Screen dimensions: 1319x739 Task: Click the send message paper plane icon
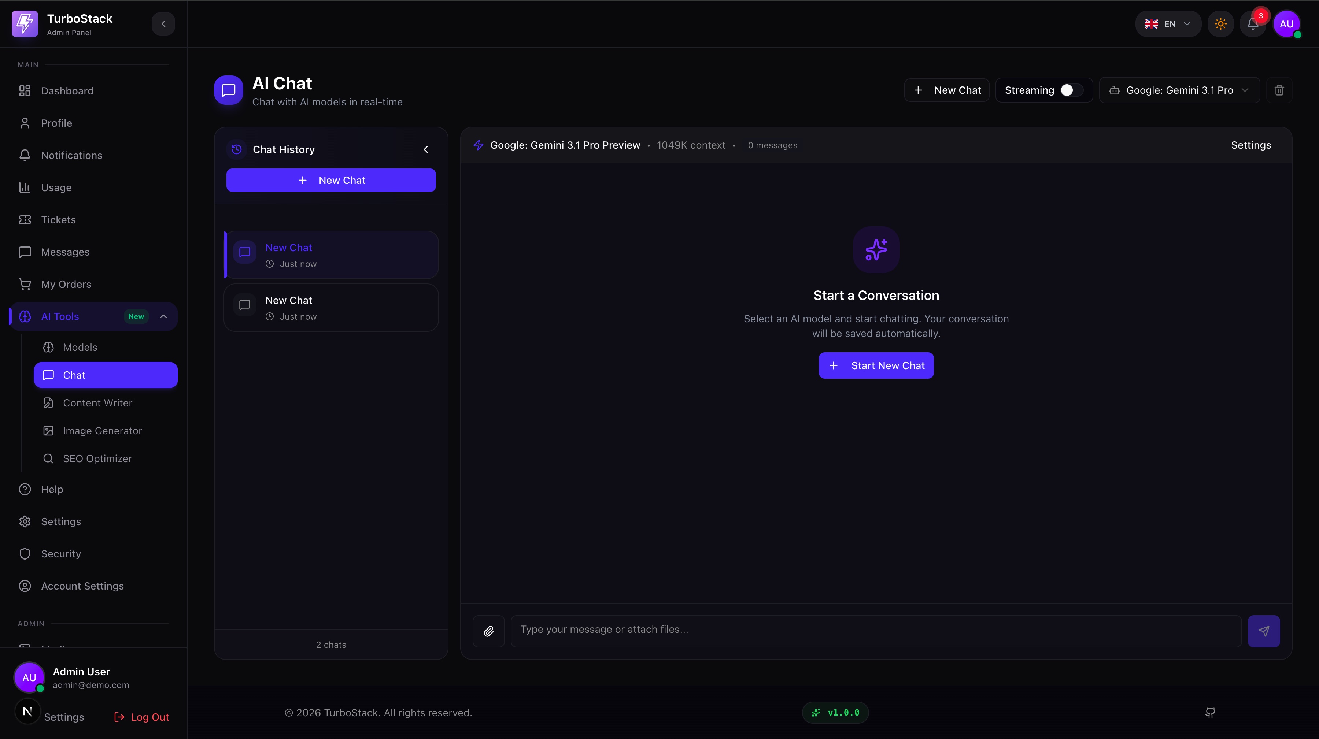1264,631
